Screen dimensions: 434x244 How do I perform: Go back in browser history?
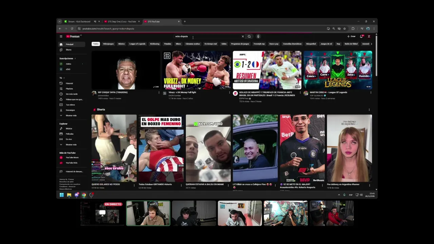coord(60,28)
